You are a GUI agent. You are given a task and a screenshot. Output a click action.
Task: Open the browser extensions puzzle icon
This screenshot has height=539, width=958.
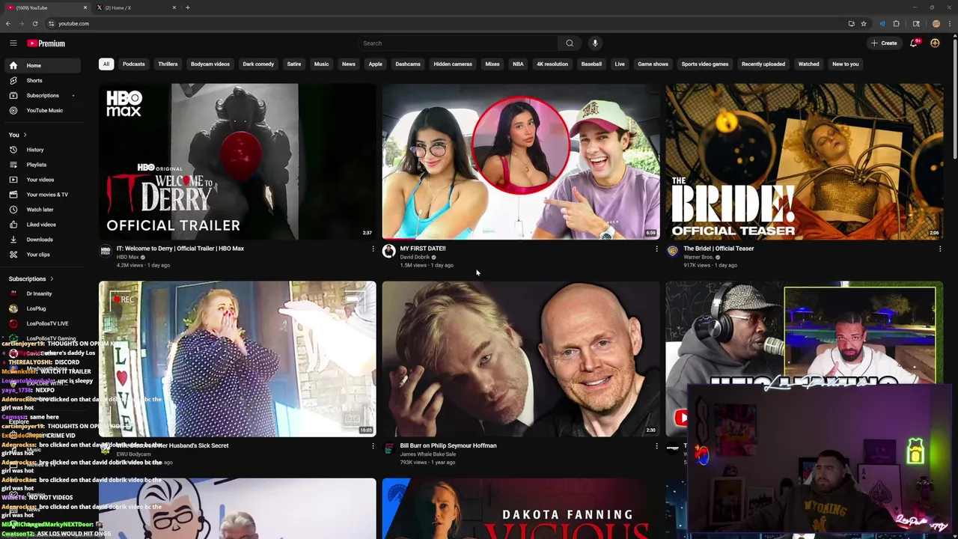[x=896, y=23]
